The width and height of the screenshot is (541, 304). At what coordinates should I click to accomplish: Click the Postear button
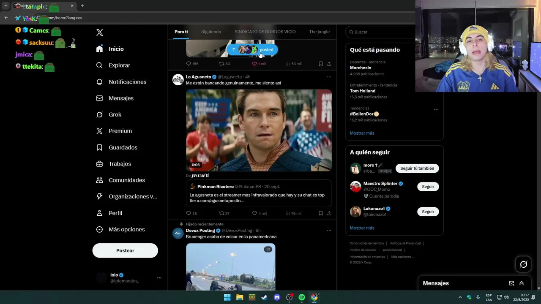(x=125, y=250)
